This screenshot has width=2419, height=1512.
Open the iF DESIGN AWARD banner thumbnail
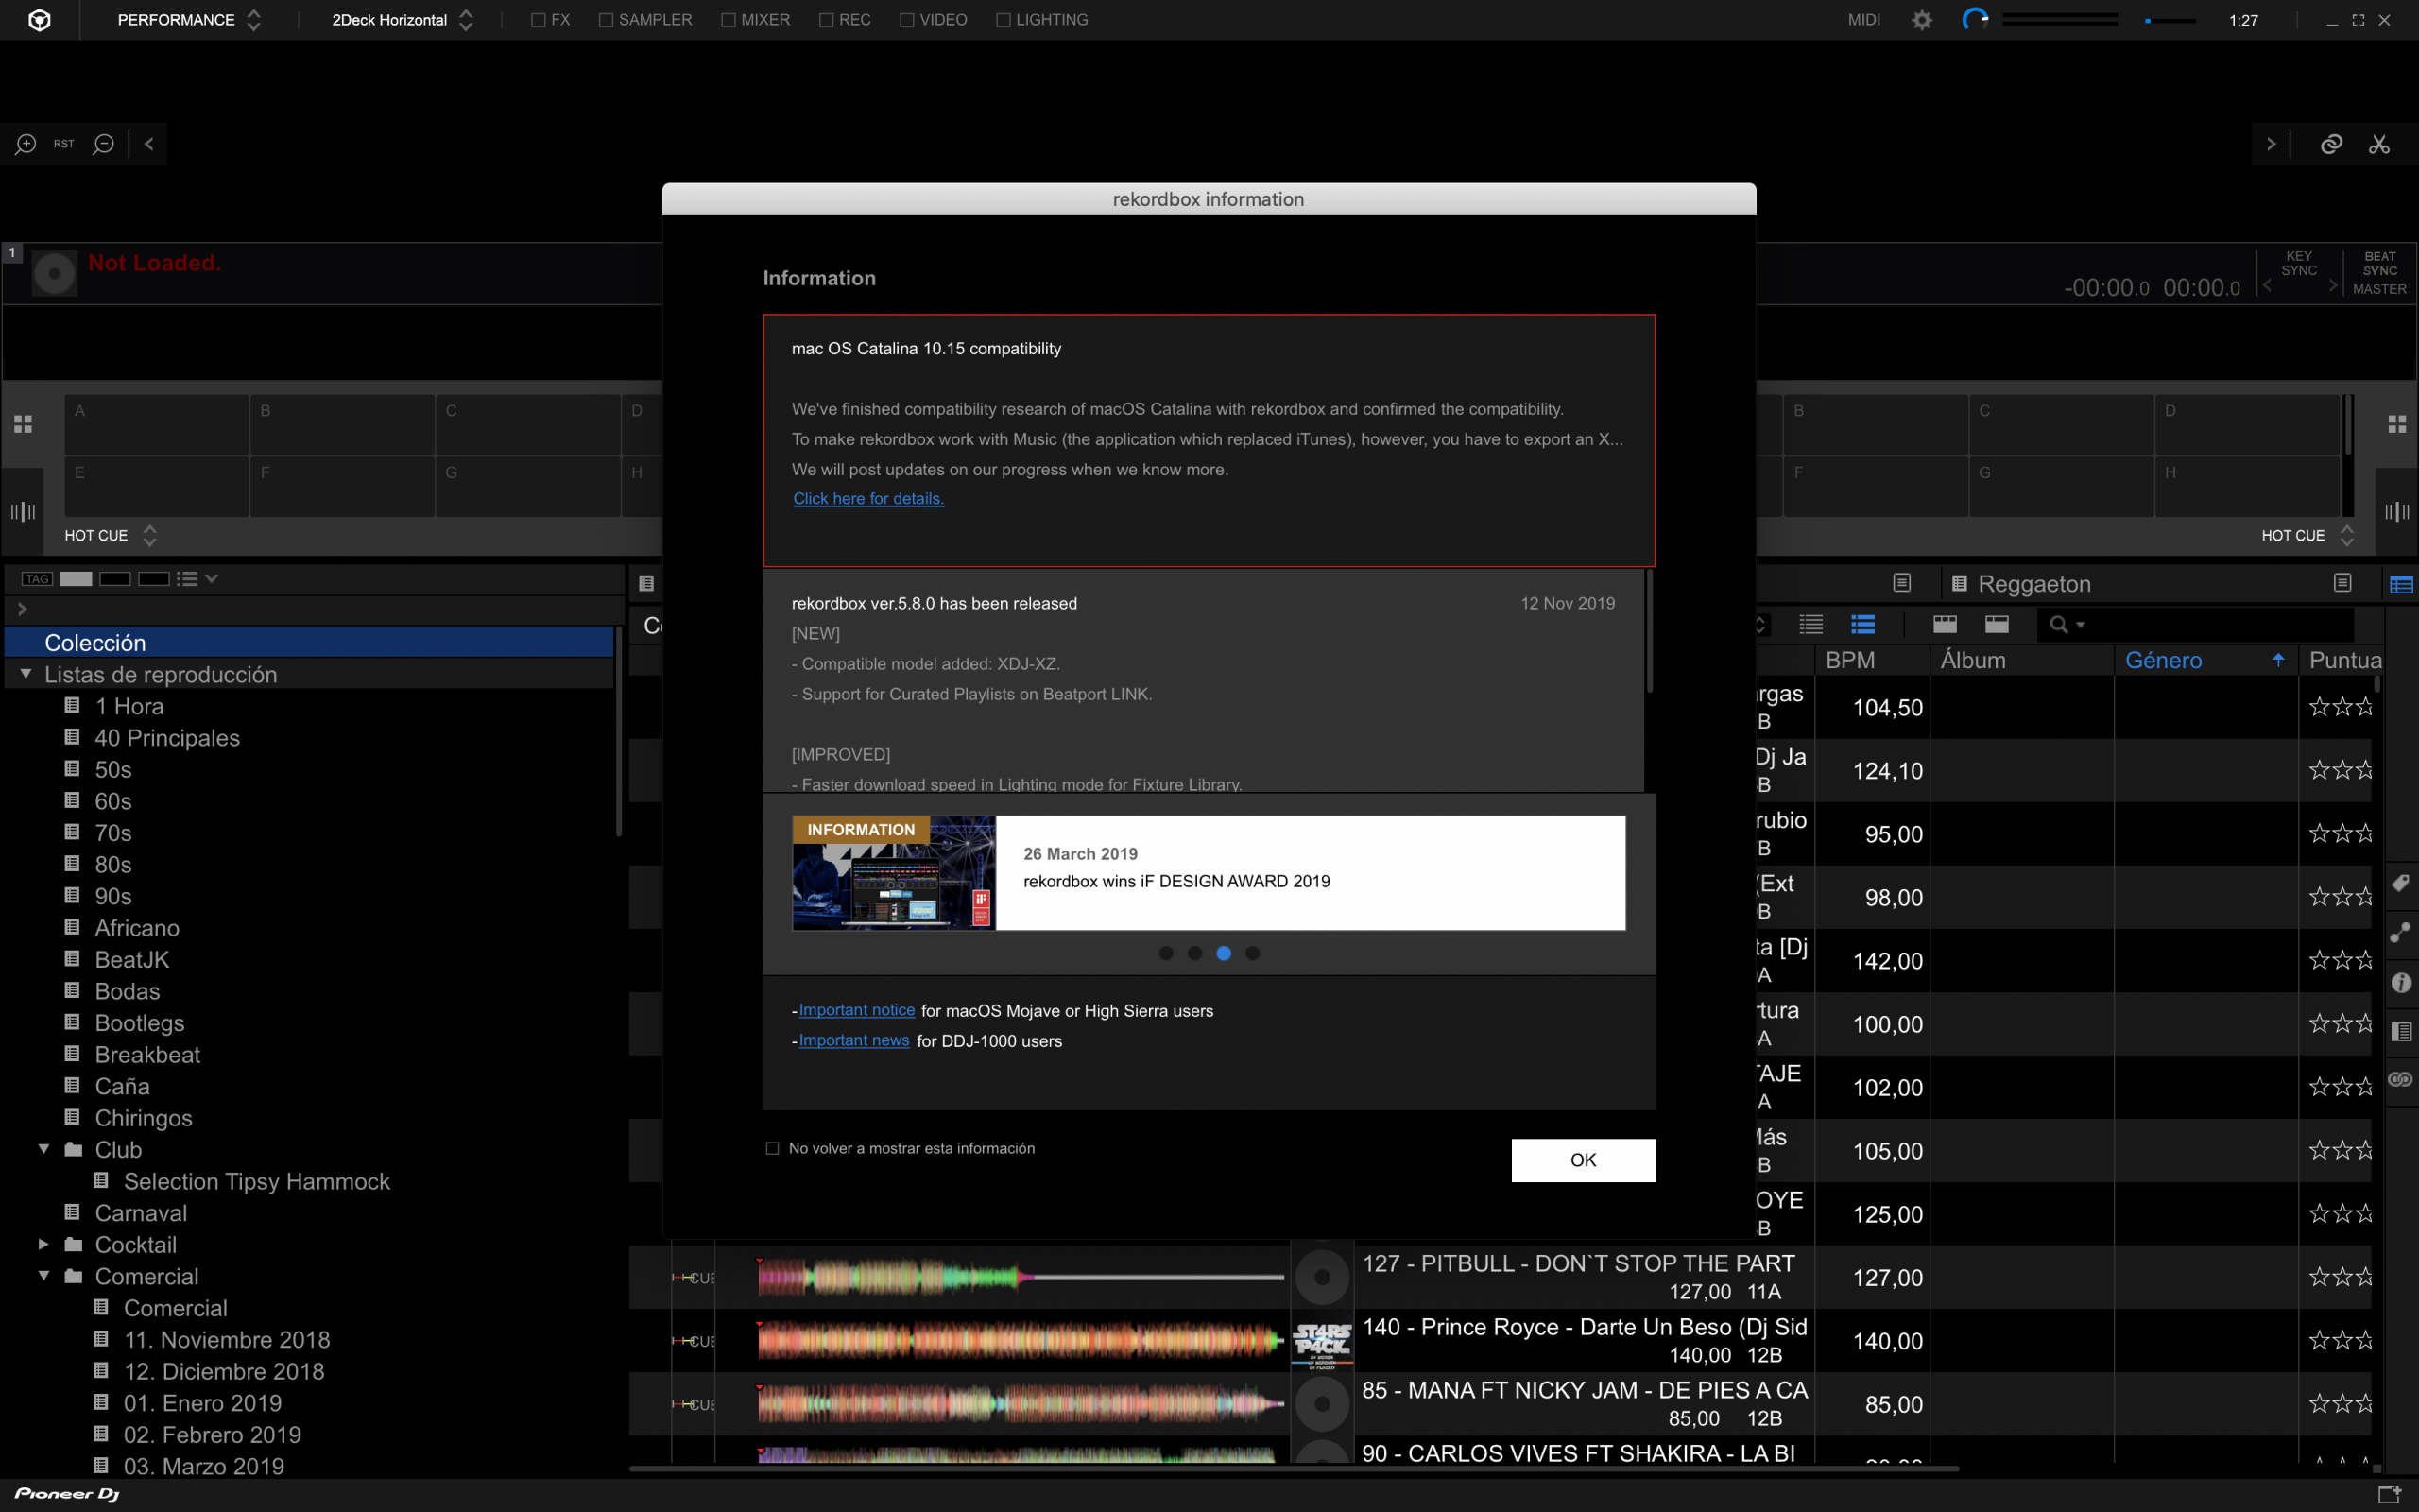point(894,873)
